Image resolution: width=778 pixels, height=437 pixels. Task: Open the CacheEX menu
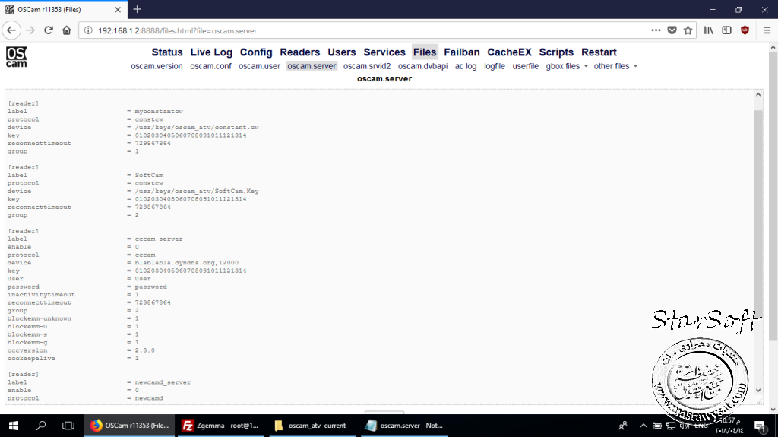(x=509, y=52)
